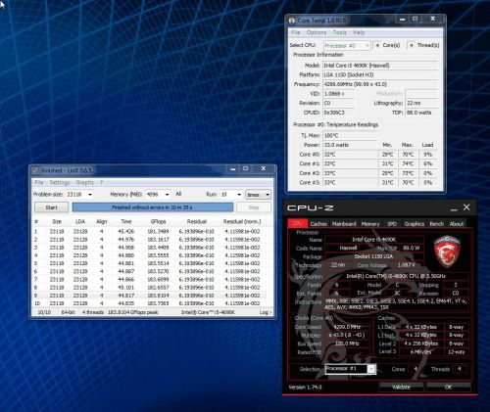
Task: Click the Log link in LinX status bar
Action: 265,312
